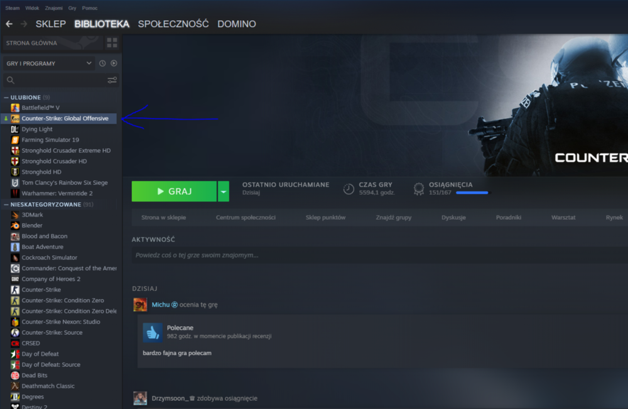Go to the SPOŁECZNOŚĆ tab
Viewport: 628px width, 409px height.
(x=173, y=24)
